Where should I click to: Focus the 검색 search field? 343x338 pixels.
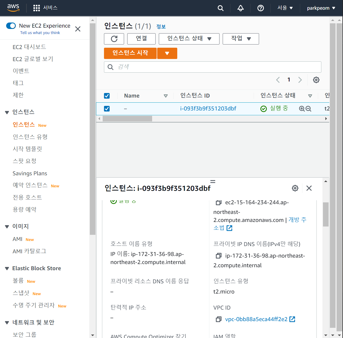point(213,67)
